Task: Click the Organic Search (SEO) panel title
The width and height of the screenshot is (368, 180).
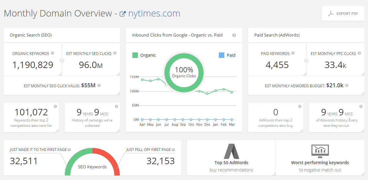Action: pyautogui.click(x=31, y=35)
